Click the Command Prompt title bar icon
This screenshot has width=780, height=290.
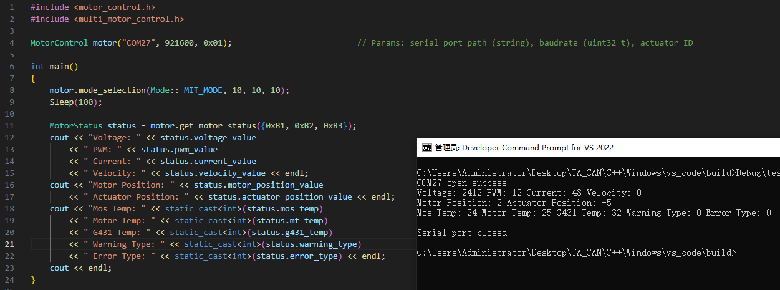pos(427,148)
